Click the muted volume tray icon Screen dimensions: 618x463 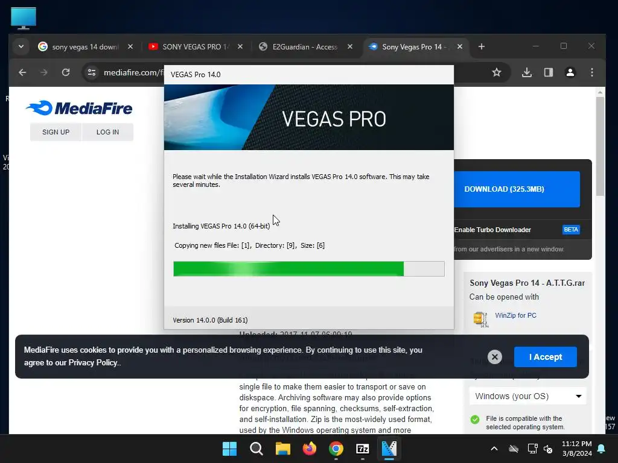[x=548, y=449]
